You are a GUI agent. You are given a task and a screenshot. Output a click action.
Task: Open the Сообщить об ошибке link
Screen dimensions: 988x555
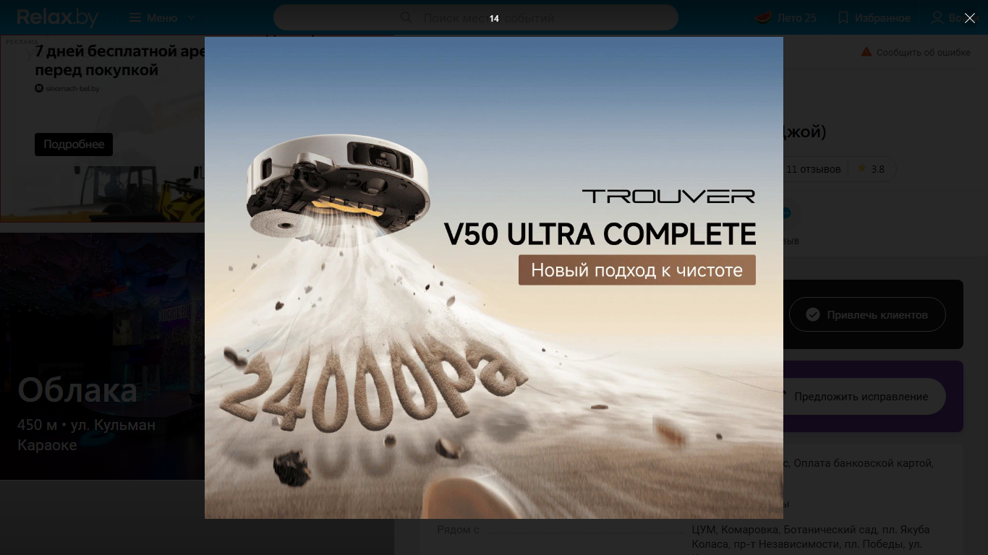(x=924, y=53)
